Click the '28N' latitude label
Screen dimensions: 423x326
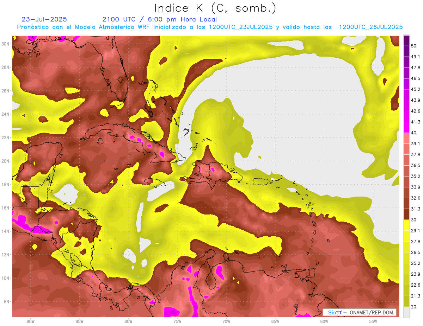(6, 67)
